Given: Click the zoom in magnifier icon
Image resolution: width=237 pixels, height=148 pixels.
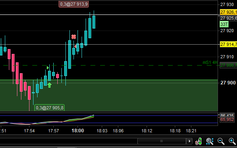Looking at the screenshot, I should [232, 142].
